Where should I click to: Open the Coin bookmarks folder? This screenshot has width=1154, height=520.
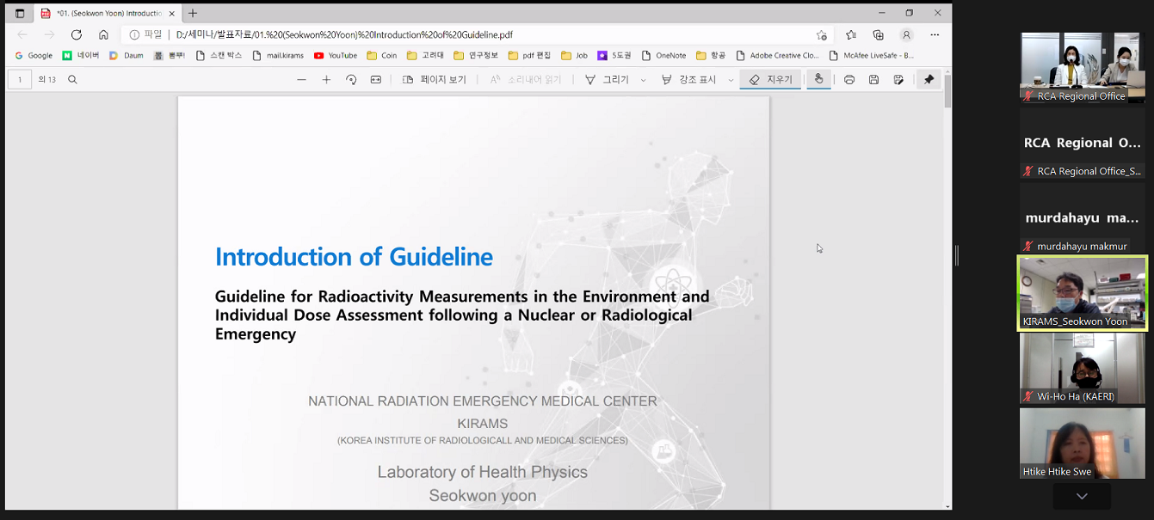[382, 56]
